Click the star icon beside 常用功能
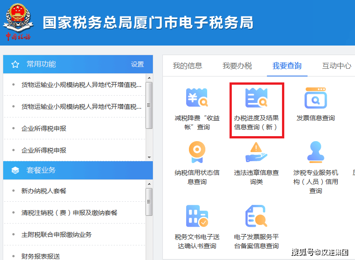Image resolution: width=355 pixels, height=260 pixels. click(16, 64)
